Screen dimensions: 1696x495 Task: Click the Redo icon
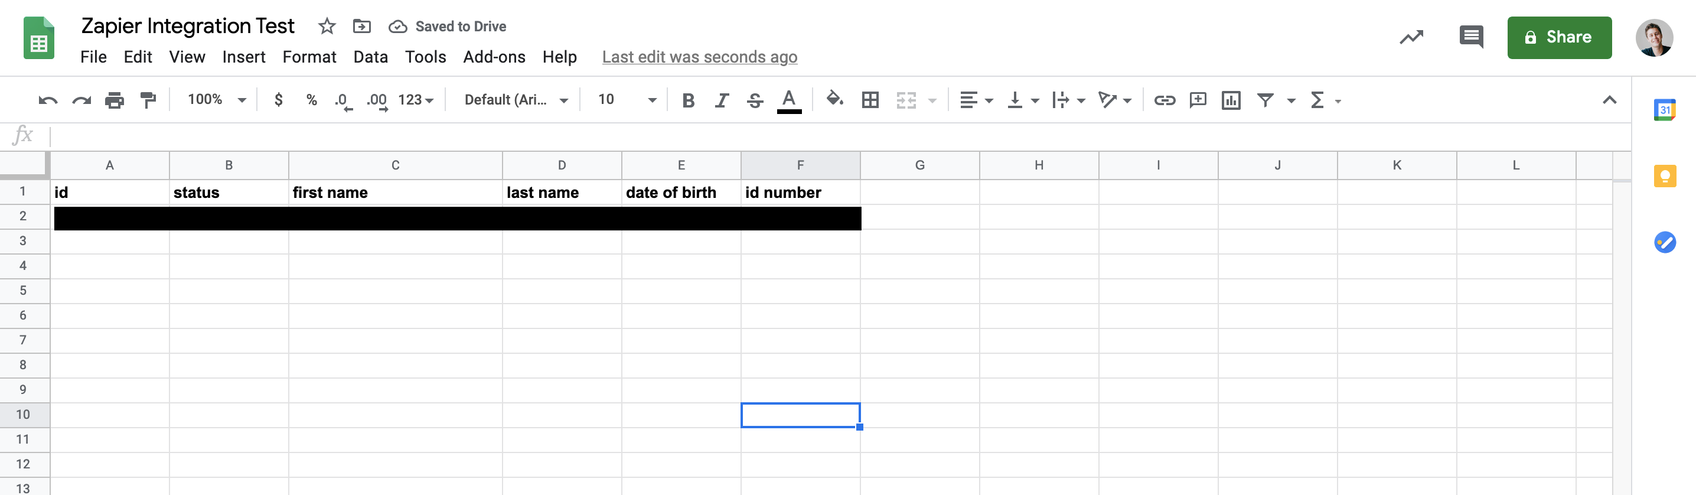[x=81, y=100]
